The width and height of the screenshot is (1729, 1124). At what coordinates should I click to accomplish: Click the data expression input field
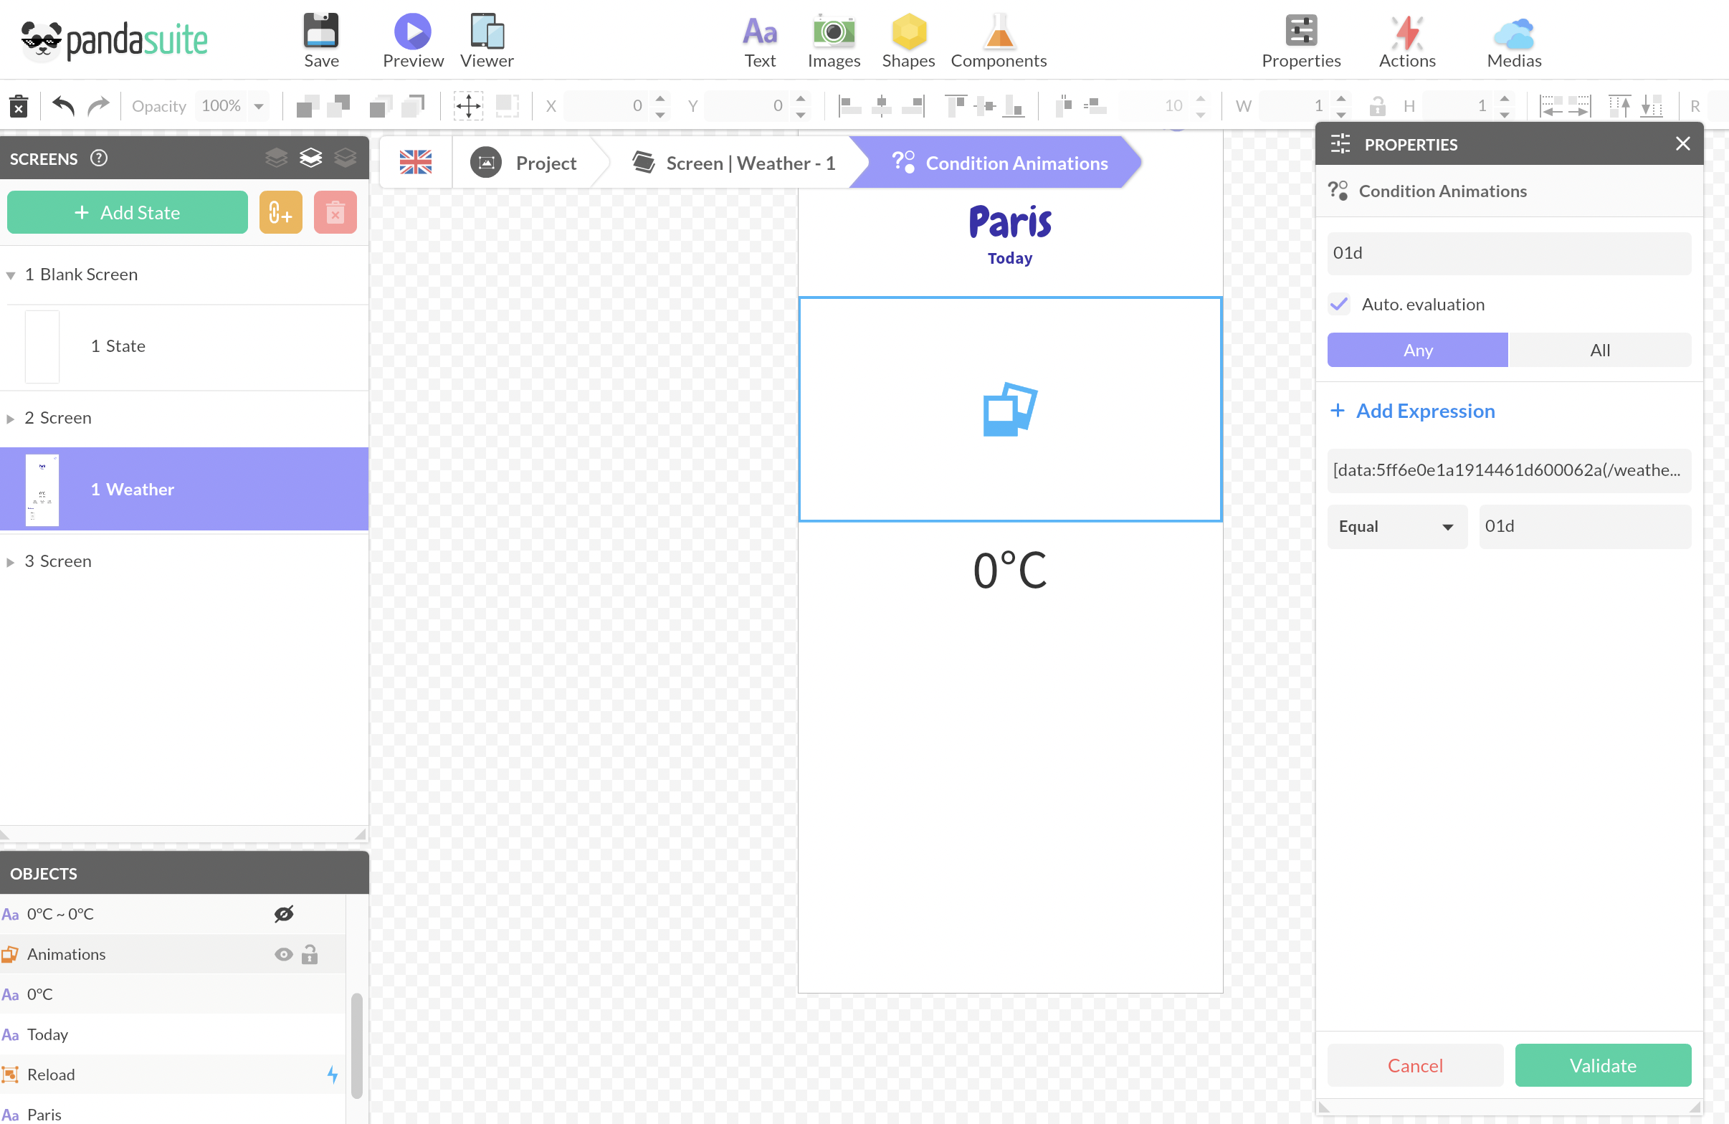point(1509,470)
